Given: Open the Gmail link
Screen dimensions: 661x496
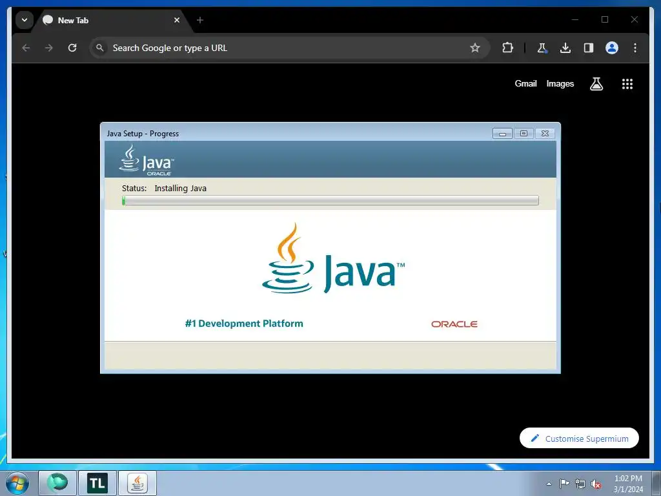Looking at the screenshot, I should pos(525,83).
